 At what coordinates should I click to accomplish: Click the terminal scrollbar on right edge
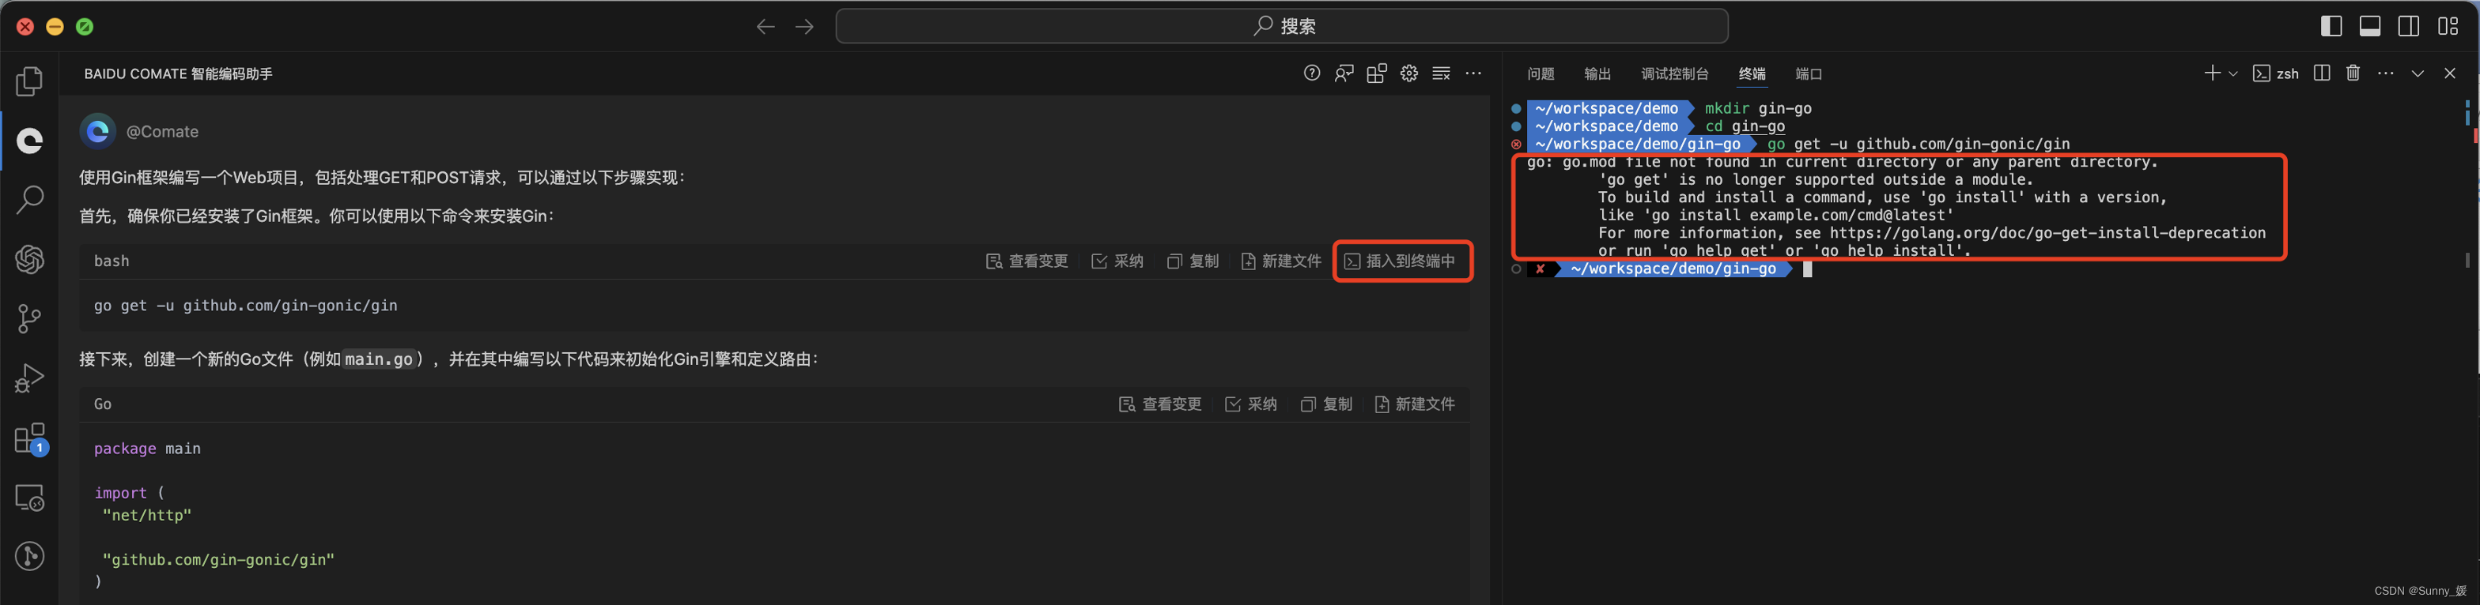click(x=2467, y=260)
